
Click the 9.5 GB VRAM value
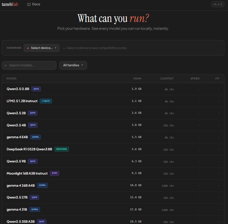click(x=136, y=173)
